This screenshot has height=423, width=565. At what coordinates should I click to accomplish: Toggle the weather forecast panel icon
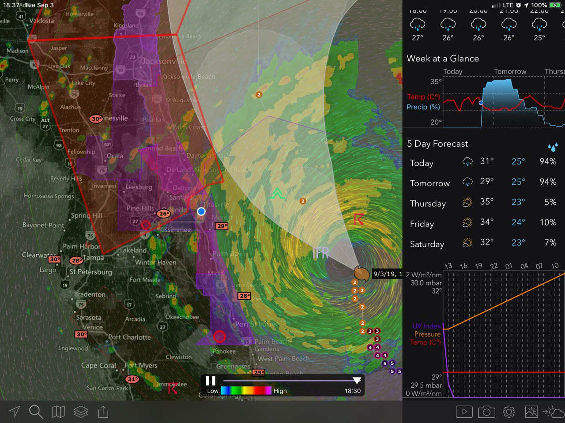coord(553,412)
